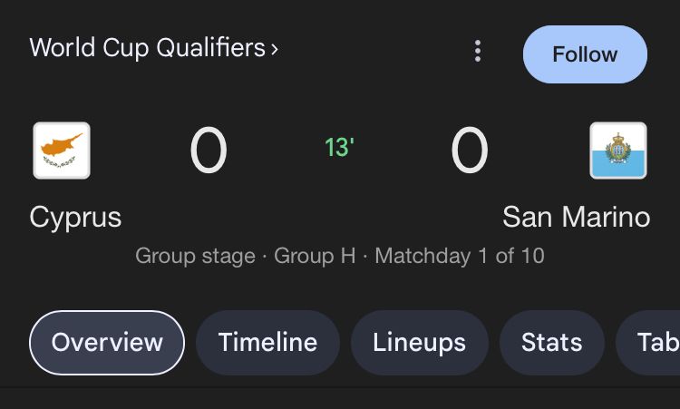The width and height of the screenshot is (680, 409).
Task: Expand the chevron beside World Cup Qualifiers
Action: [274, 49]
